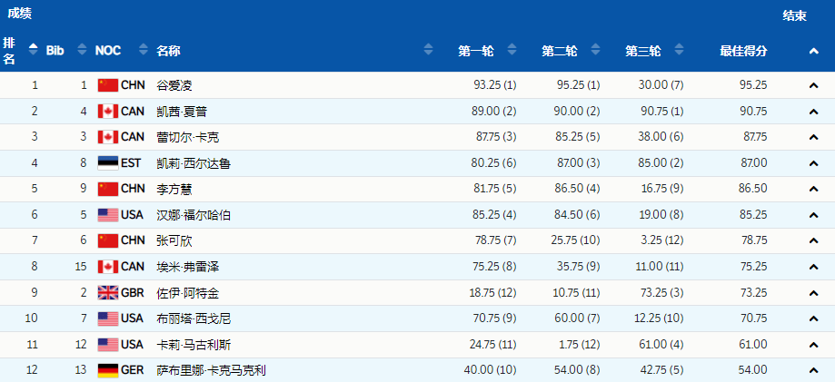Sort table by Bib number
The height and width of the screenshot is (382, 835).
pos(82,51)
